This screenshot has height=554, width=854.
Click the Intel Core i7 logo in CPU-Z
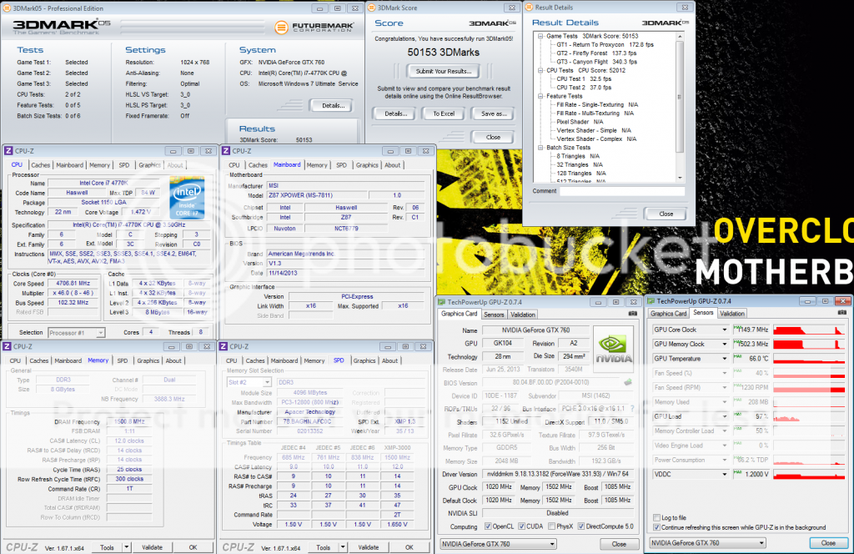188,198
